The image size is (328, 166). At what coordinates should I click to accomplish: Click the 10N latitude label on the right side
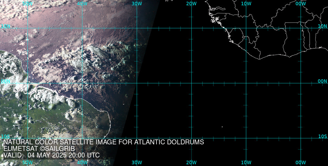point(322,26)
